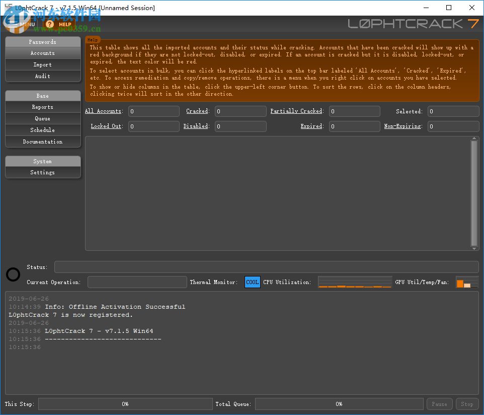Go to the Reports page
The image size is (484, 415).
(43, 107)
